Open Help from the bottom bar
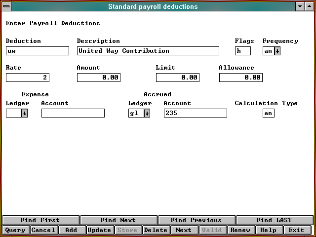Viewport: 316px width, 237px height. pyautogui.click(x=268, y=230)
